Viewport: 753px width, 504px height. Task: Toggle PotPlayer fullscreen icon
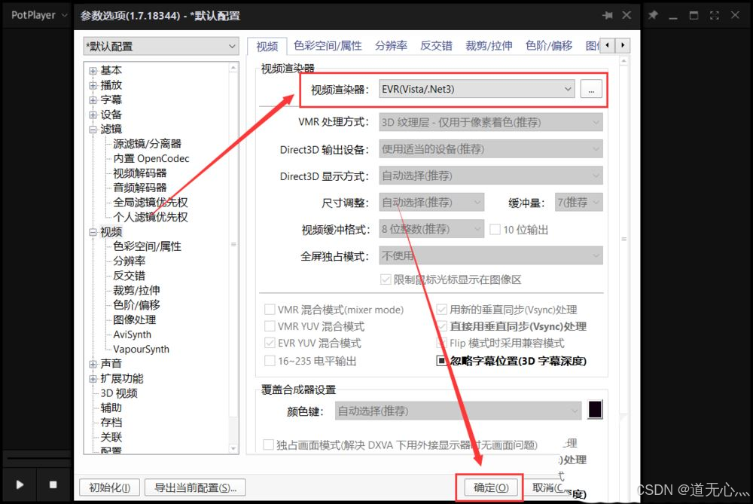click(715, 15)
